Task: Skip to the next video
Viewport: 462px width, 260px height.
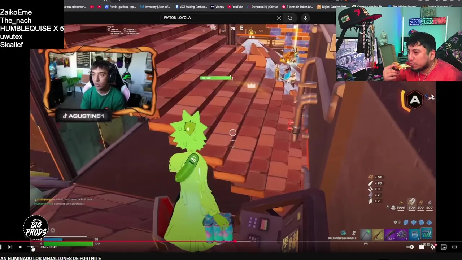Action: click(10, 247)
